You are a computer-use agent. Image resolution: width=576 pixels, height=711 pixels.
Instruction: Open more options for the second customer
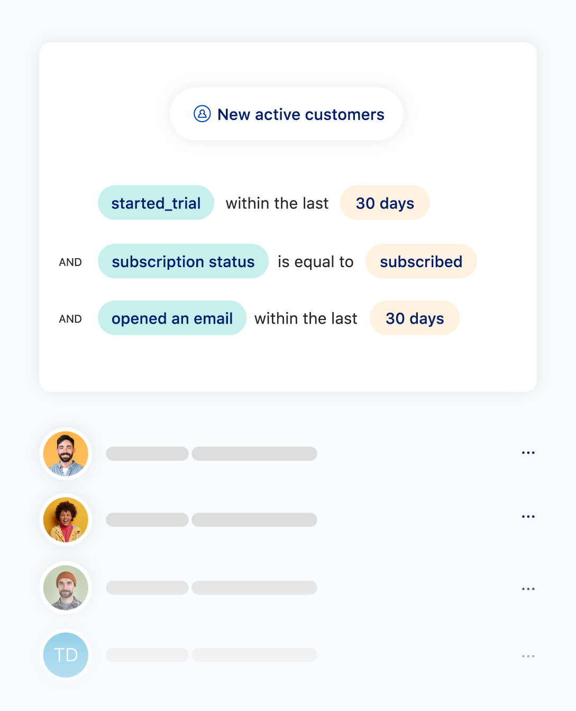point(528,517)
